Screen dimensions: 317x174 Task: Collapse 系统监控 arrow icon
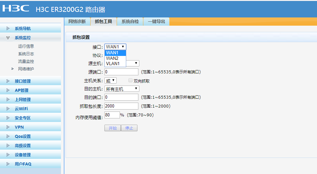[x=8, y=37]
